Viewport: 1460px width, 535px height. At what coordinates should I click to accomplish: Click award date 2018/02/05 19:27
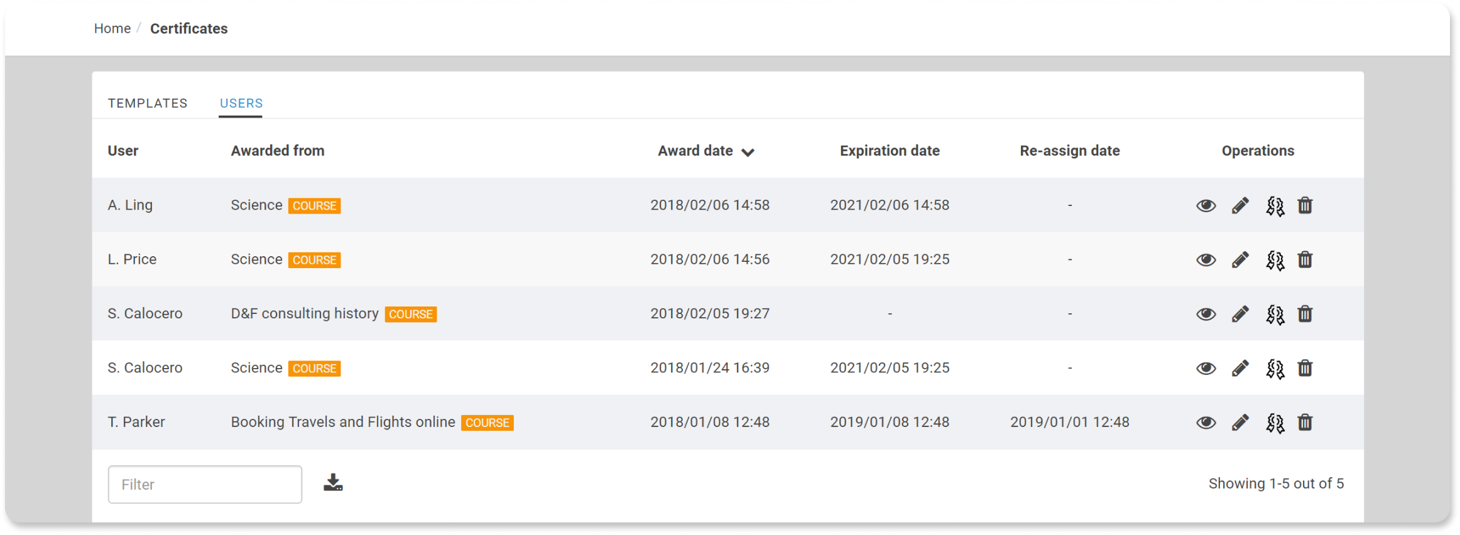710,313
